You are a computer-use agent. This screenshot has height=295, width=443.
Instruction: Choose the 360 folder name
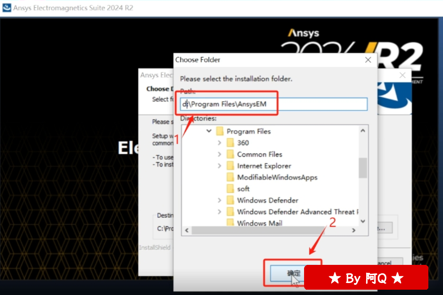(243, 143)
